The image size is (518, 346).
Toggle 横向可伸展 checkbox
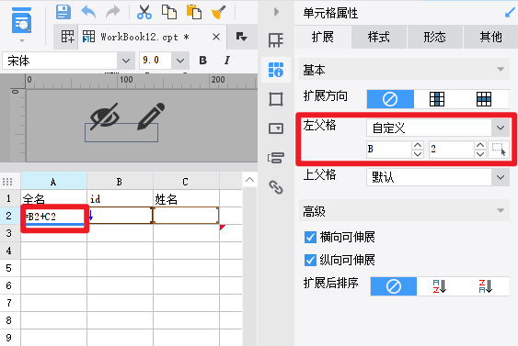(310, 237)
